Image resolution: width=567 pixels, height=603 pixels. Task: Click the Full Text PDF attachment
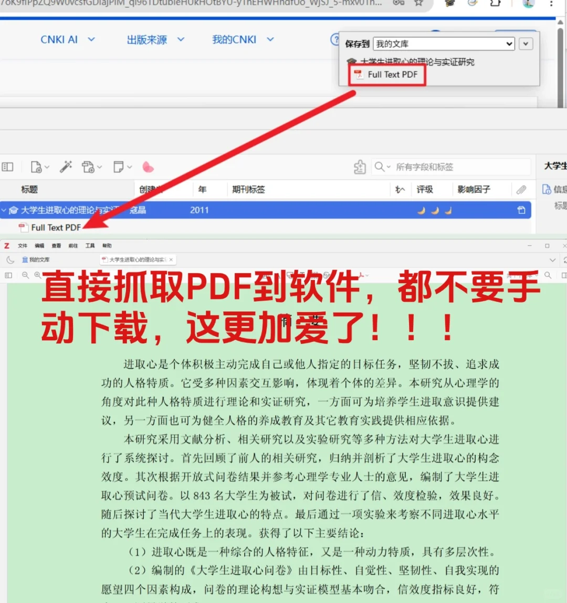coord(55,228)
